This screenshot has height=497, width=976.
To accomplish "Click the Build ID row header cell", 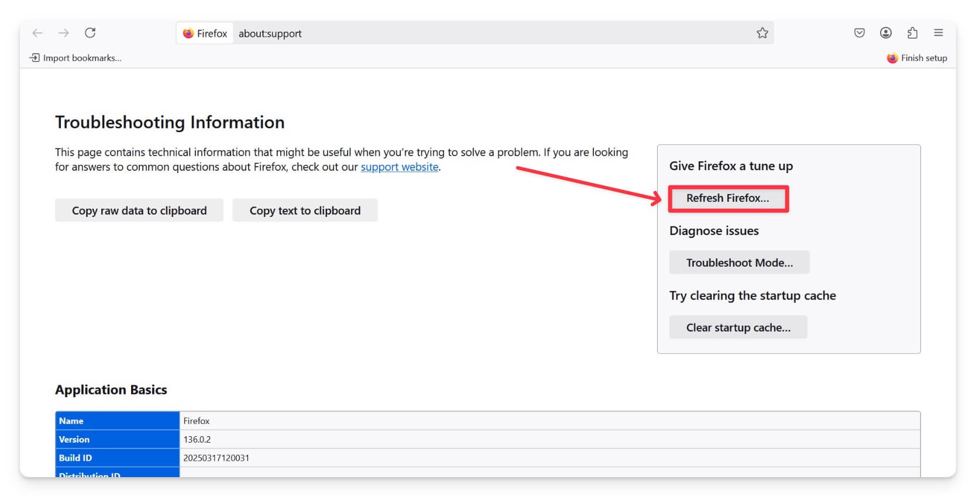I will 118,458.
